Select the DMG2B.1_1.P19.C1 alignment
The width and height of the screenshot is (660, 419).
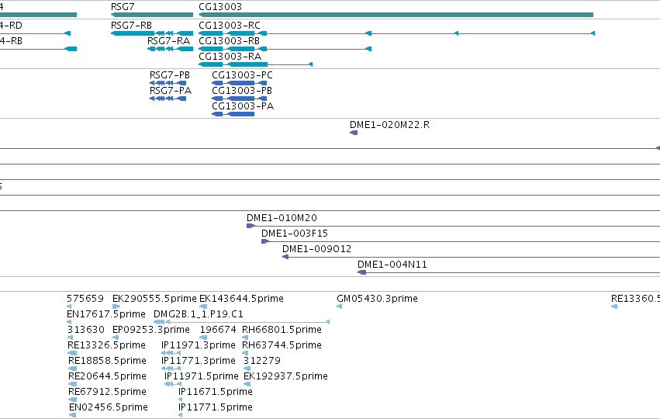point(242,322)
